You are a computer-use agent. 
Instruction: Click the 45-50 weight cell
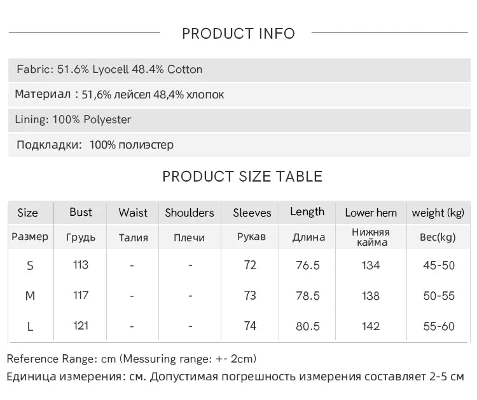(x=439, y=265)
